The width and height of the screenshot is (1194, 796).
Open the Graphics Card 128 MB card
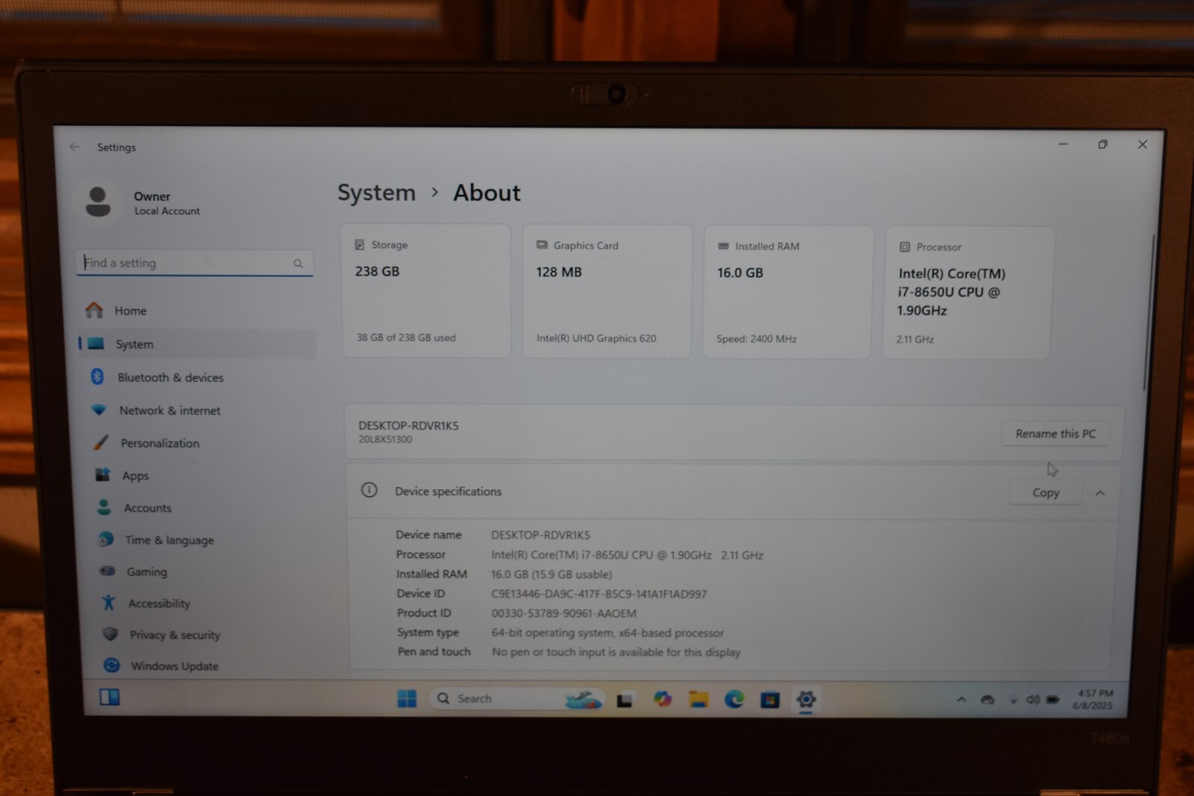[x=607, y=292]
